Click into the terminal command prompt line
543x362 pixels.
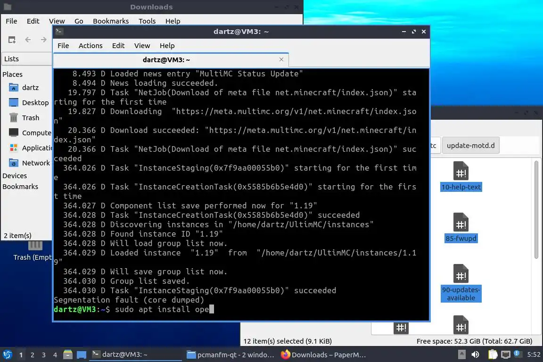pyautogui.click(x=241, y=309)
